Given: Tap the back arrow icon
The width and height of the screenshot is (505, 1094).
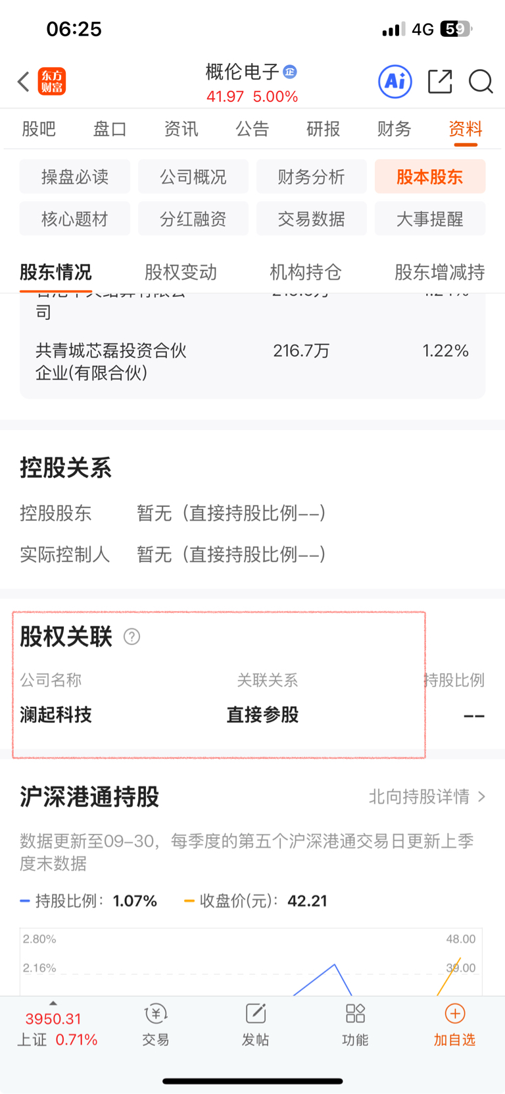Looking at the screenshot, I should 24,82.
